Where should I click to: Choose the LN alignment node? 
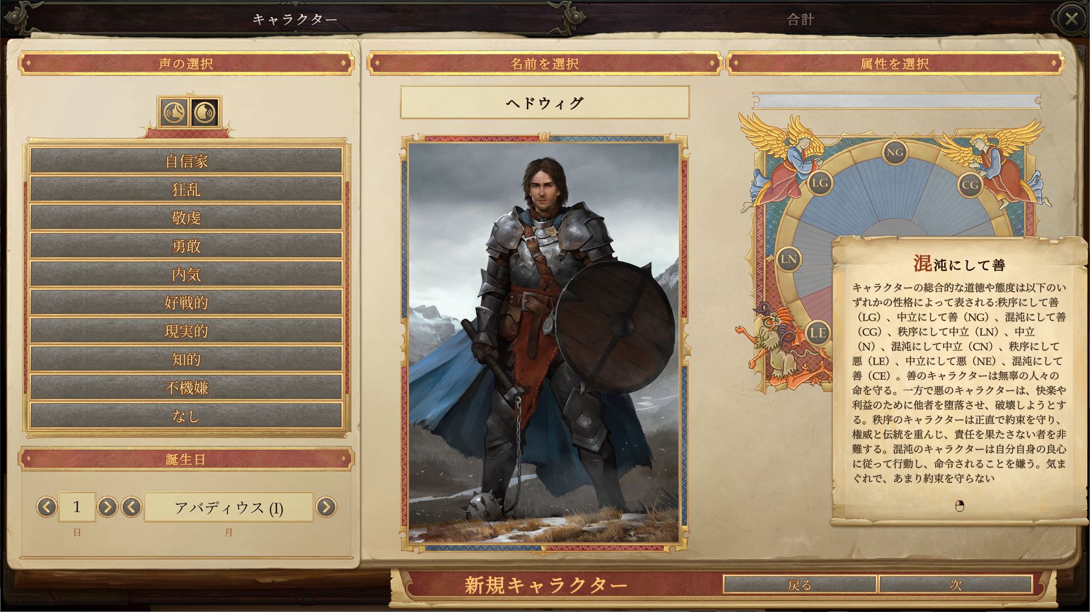pos(788,260)
